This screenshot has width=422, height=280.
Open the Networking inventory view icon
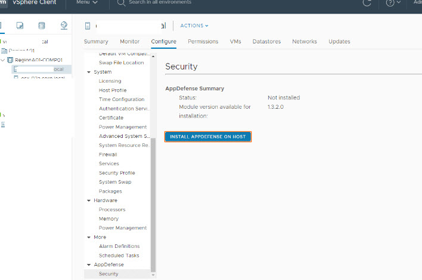[x=64, y=26]
